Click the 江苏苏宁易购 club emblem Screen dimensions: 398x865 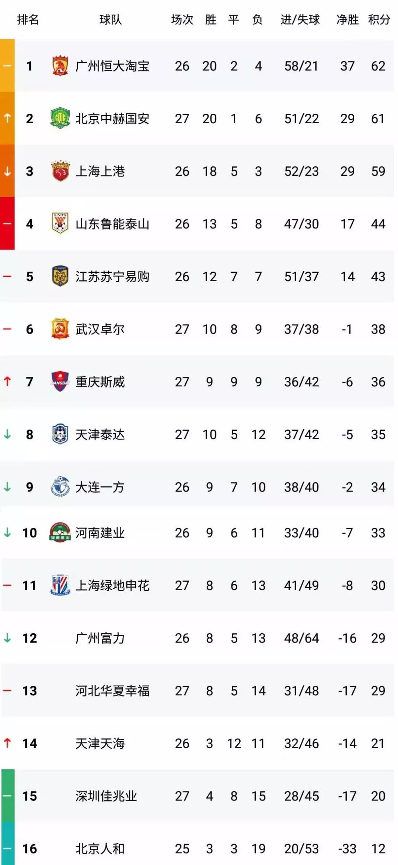(x=60, y=276)
